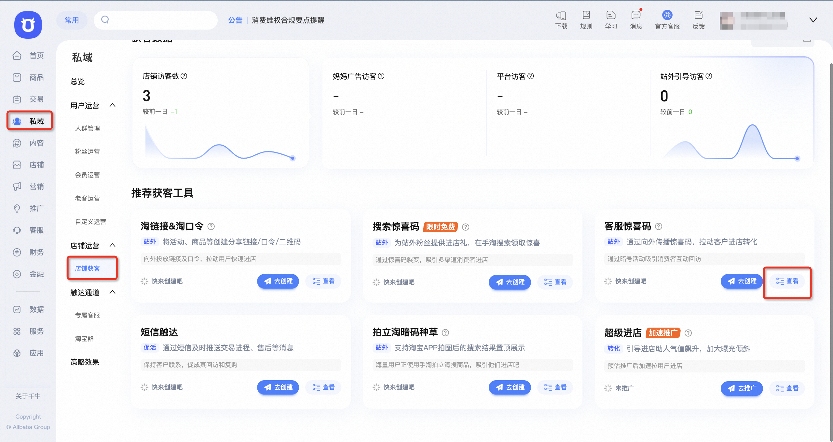Click 去创建 for 搜索惊喜码

[510, 282]
